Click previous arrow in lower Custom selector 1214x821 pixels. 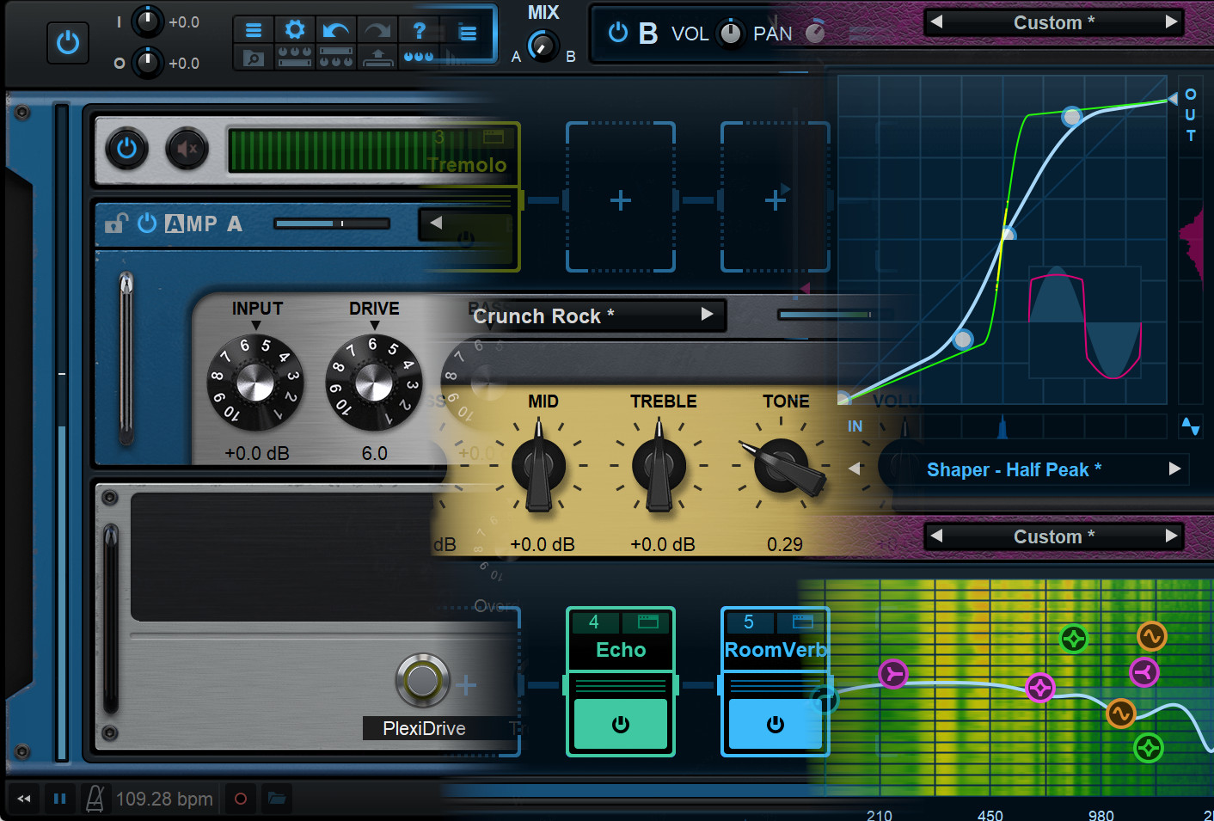pyautogui.click(x=937, y=536)
